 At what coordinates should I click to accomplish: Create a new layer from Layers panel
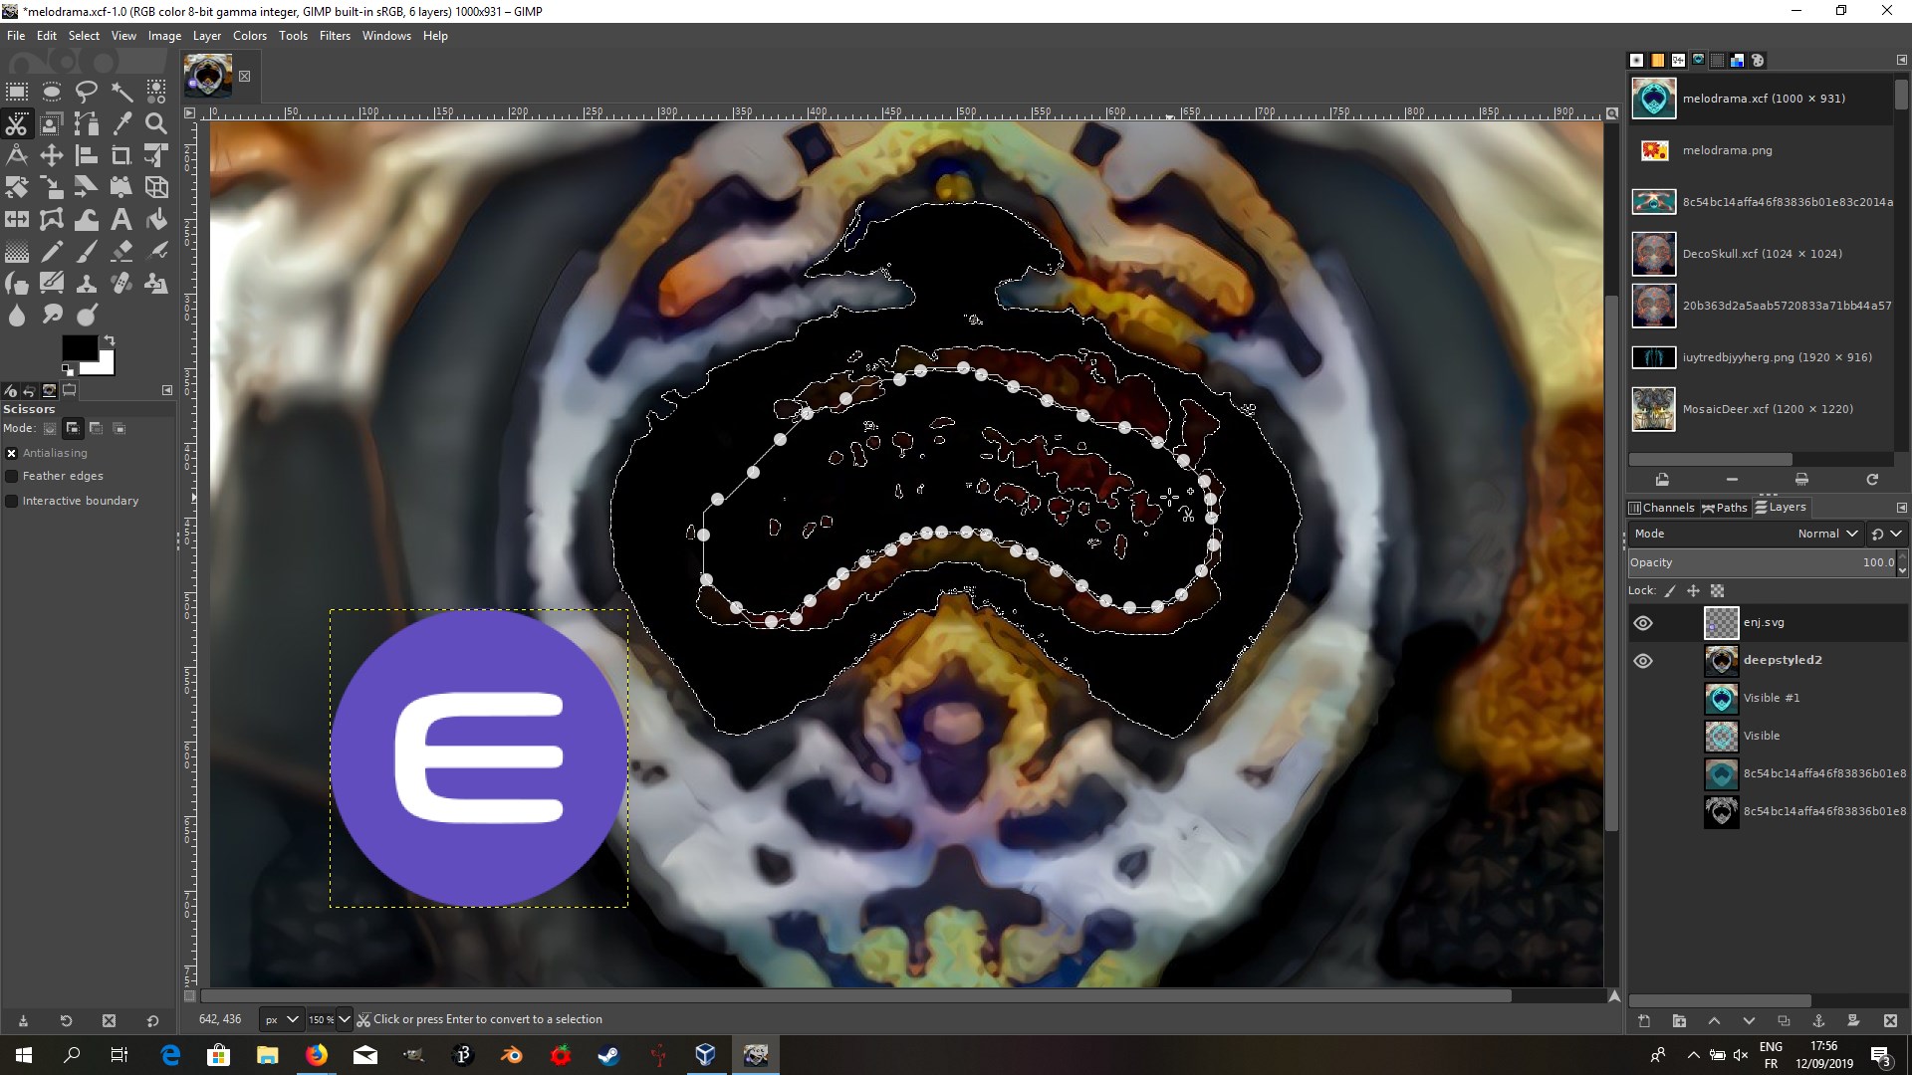pyautogui.click(x=1644, y=1021)
